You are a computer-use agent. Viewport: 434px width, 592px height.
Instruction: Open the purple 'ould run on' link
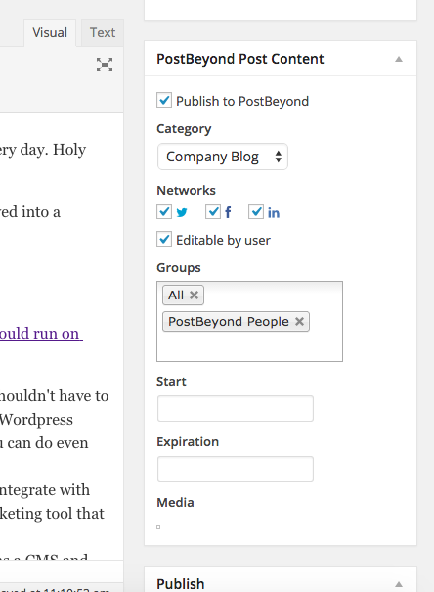point(41,334)
